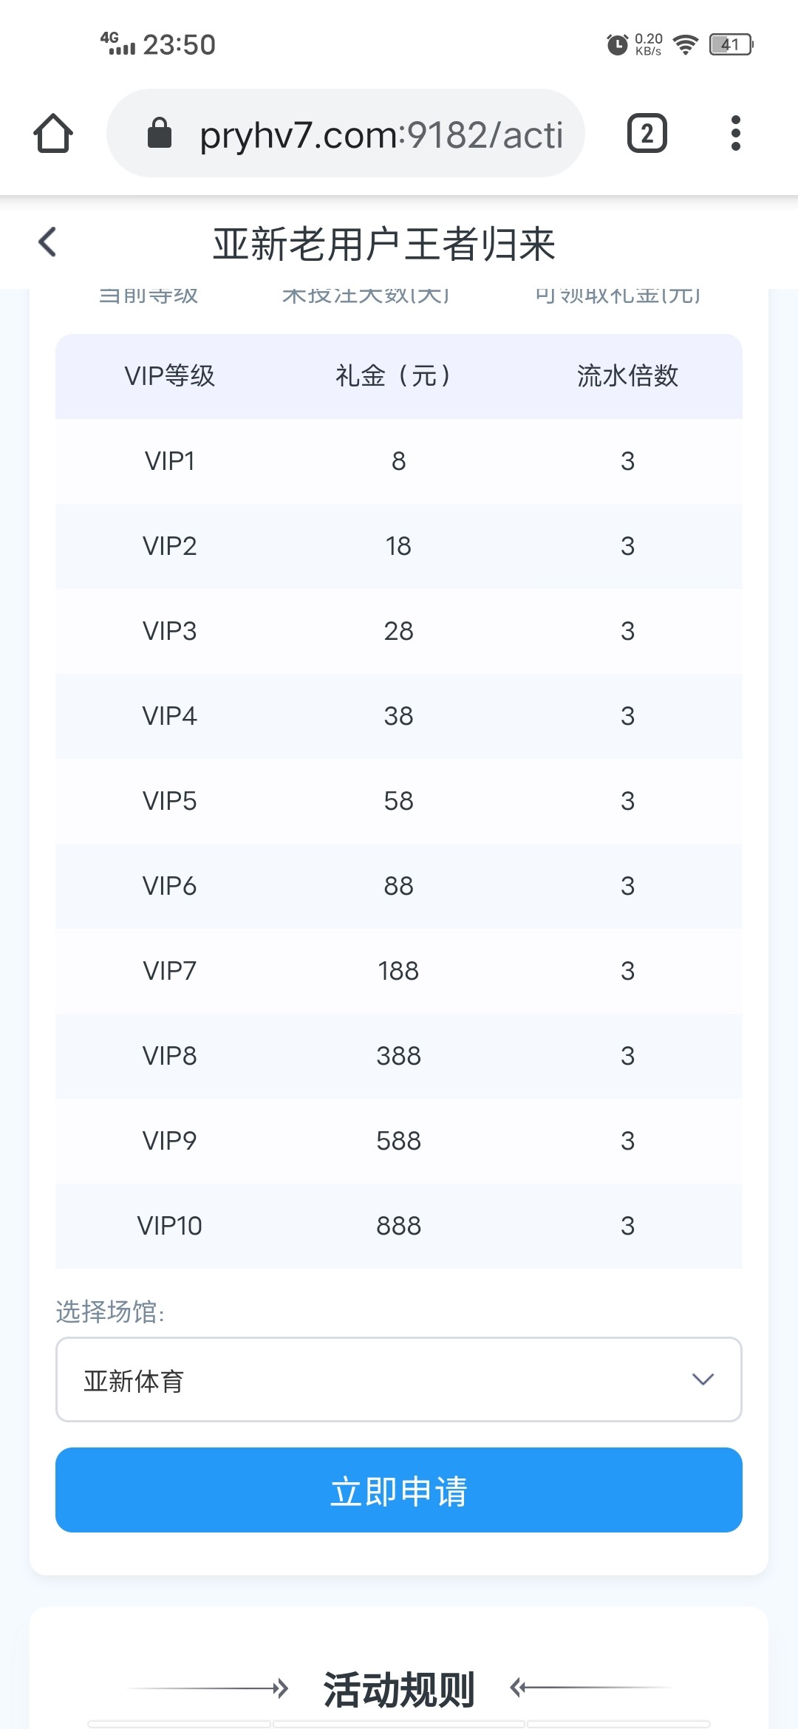Tap the battery level indicator
Screen dimensions: 798x1729
[x=730, y=44]
